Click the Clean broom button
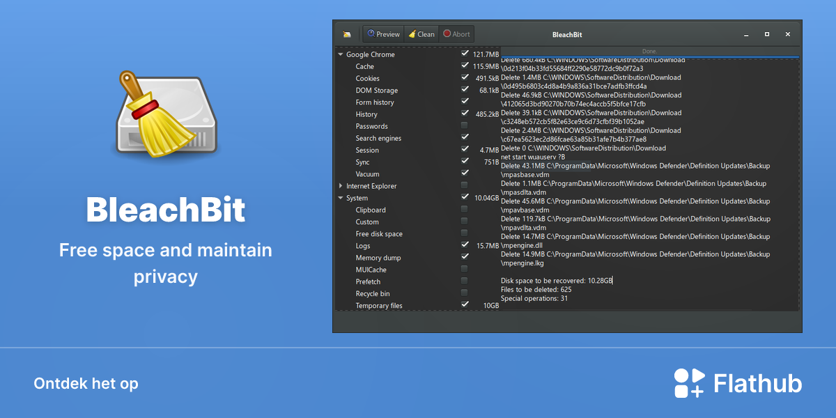 [x=421, y=33]
